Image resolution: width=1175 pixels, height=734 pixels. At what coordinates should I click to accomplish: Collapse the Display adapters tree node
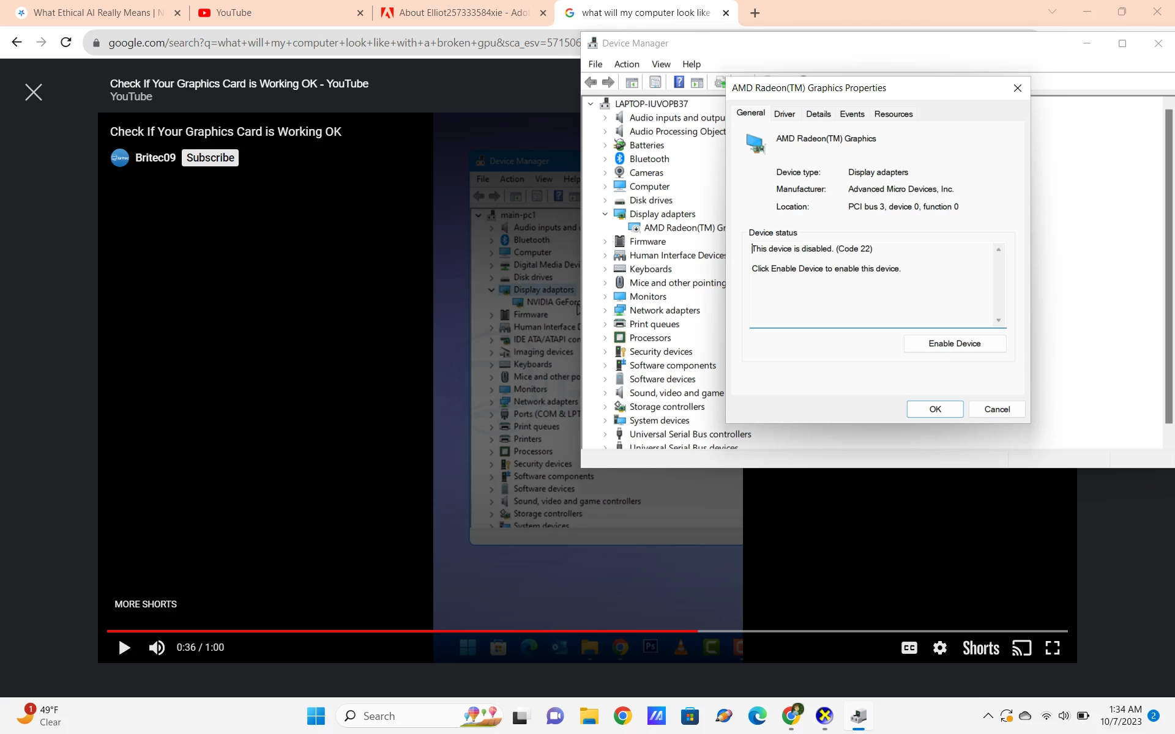click(605, 214)
